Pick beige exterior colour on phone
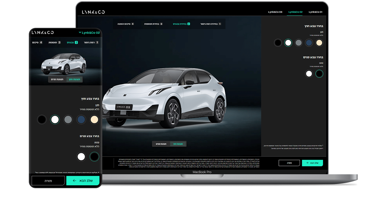Screen dimensions: 376x210 click(94, 120)
